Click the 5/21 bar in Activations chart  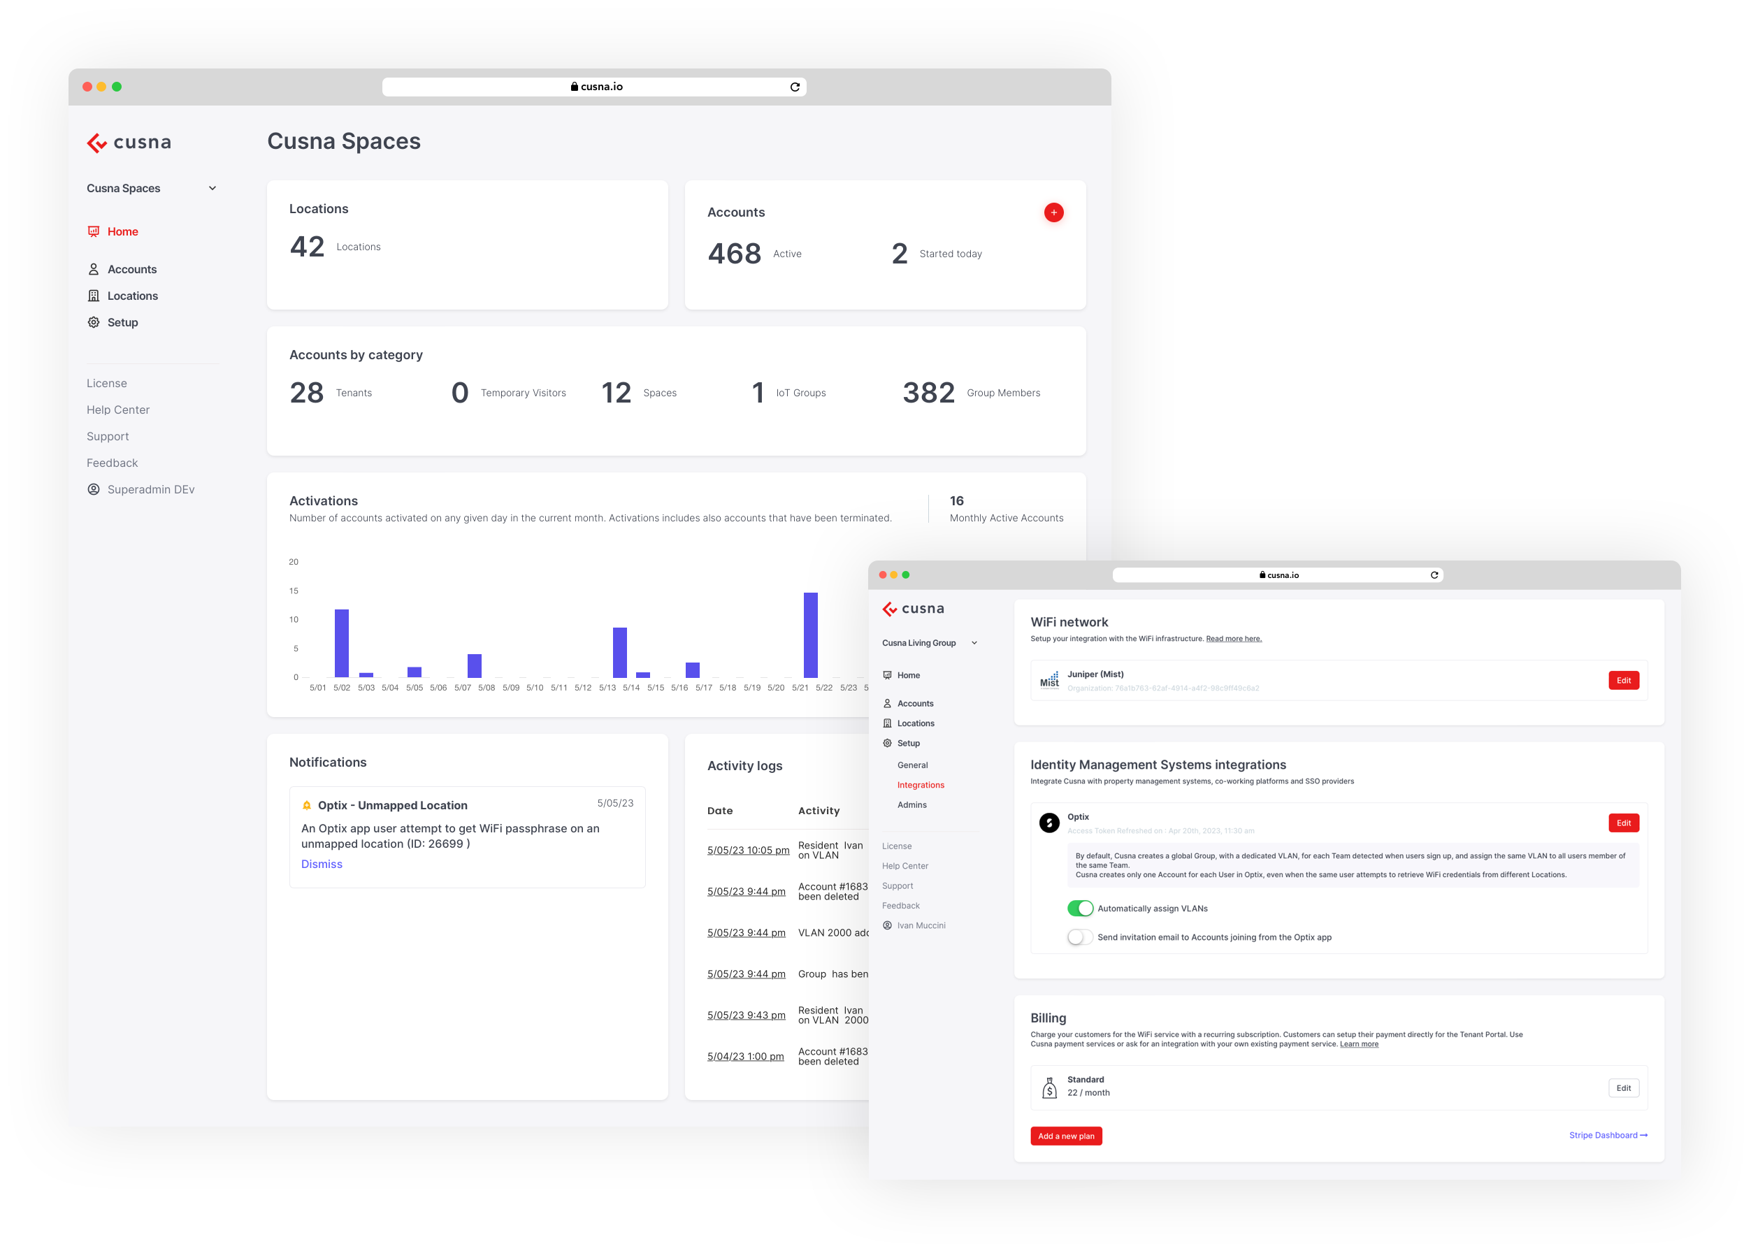(x=810, y=635)
